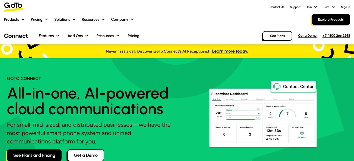Click the Connect product title
The image size is (354, 161).
point(16,36)
